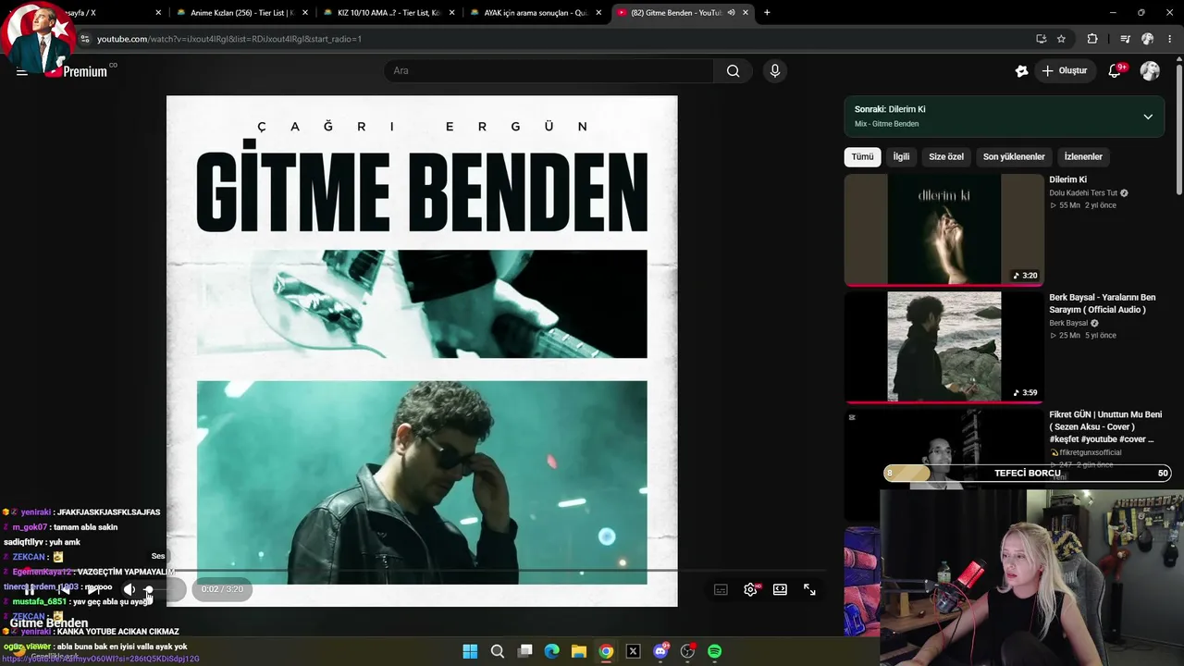This screenshot has height=666, width=1184.
Task: Open YouTube notifications bell
Action: click(x=1115, y=71)
